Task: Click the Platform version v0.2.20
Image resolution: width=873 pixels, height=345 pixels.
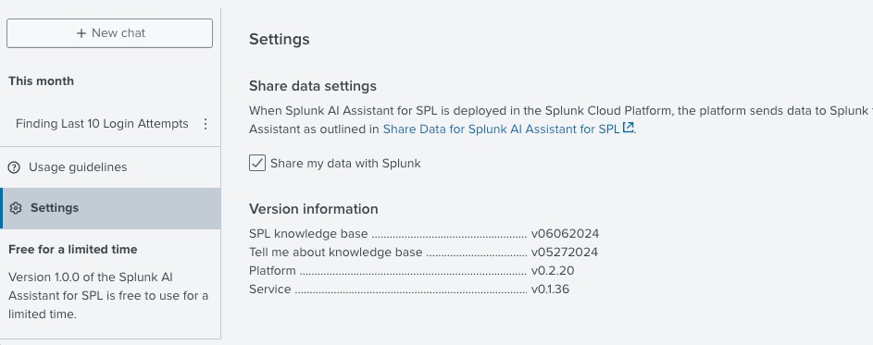Action: pyautogui.click(x=553, y=271)
